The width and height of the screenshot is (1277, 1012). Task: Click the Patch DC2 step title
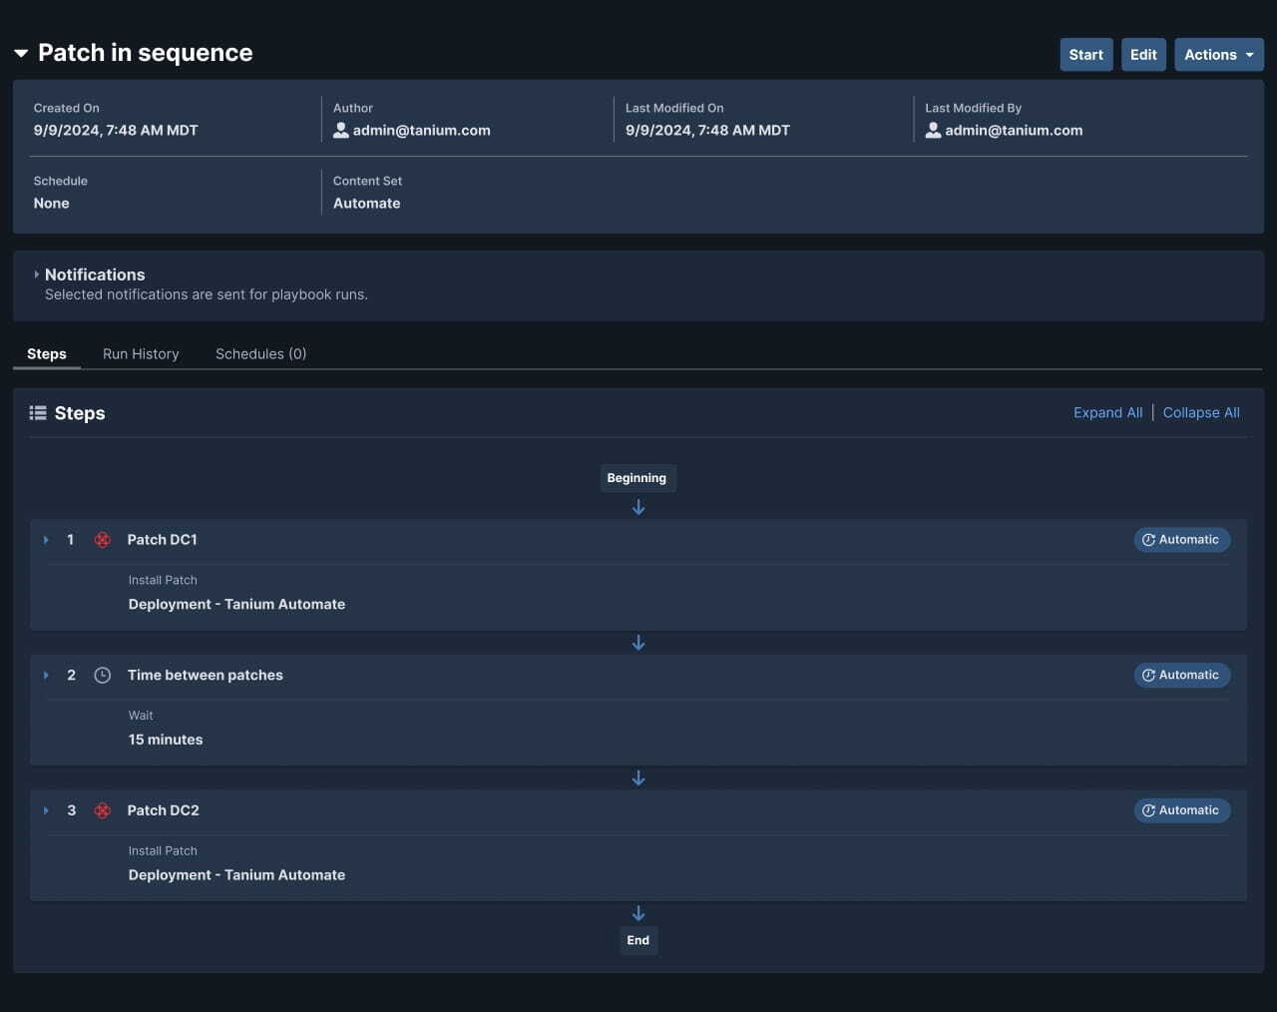coord(164,810)
